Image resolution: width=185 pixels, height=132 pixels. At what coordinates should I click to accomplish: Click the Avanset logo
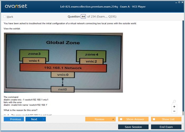click(16, 6)
